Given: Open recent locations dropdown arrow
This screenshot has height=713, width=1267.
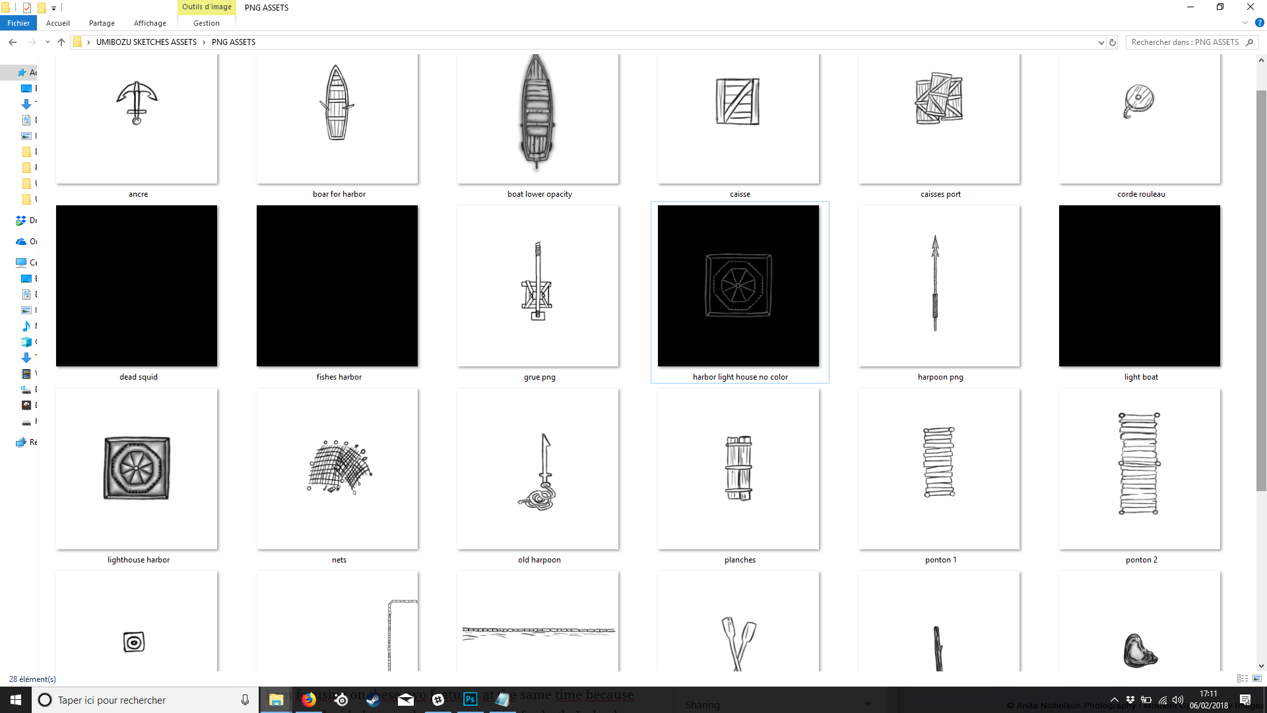Looking at the screenshot, I should point(48,42).
